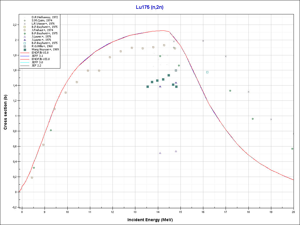Click the hollow square B.P.Bayhurst+ legend marker

(x=25, y=43)
